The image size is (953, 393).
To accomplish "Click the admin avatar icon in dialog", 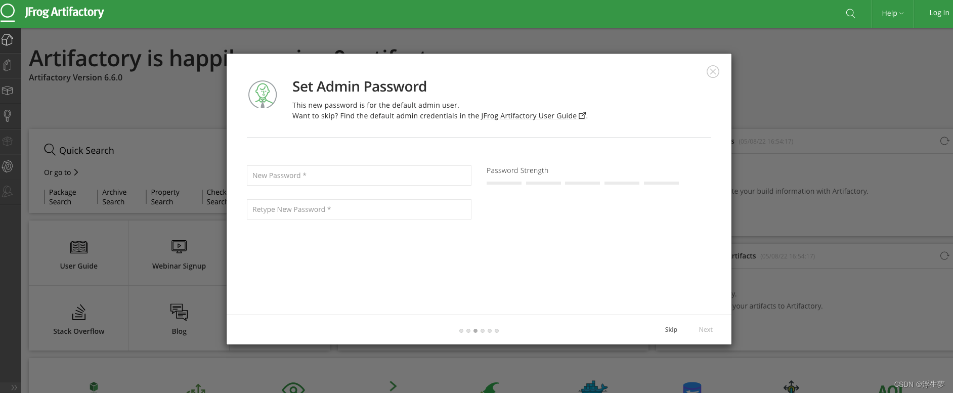I will (x=263, y=95).
